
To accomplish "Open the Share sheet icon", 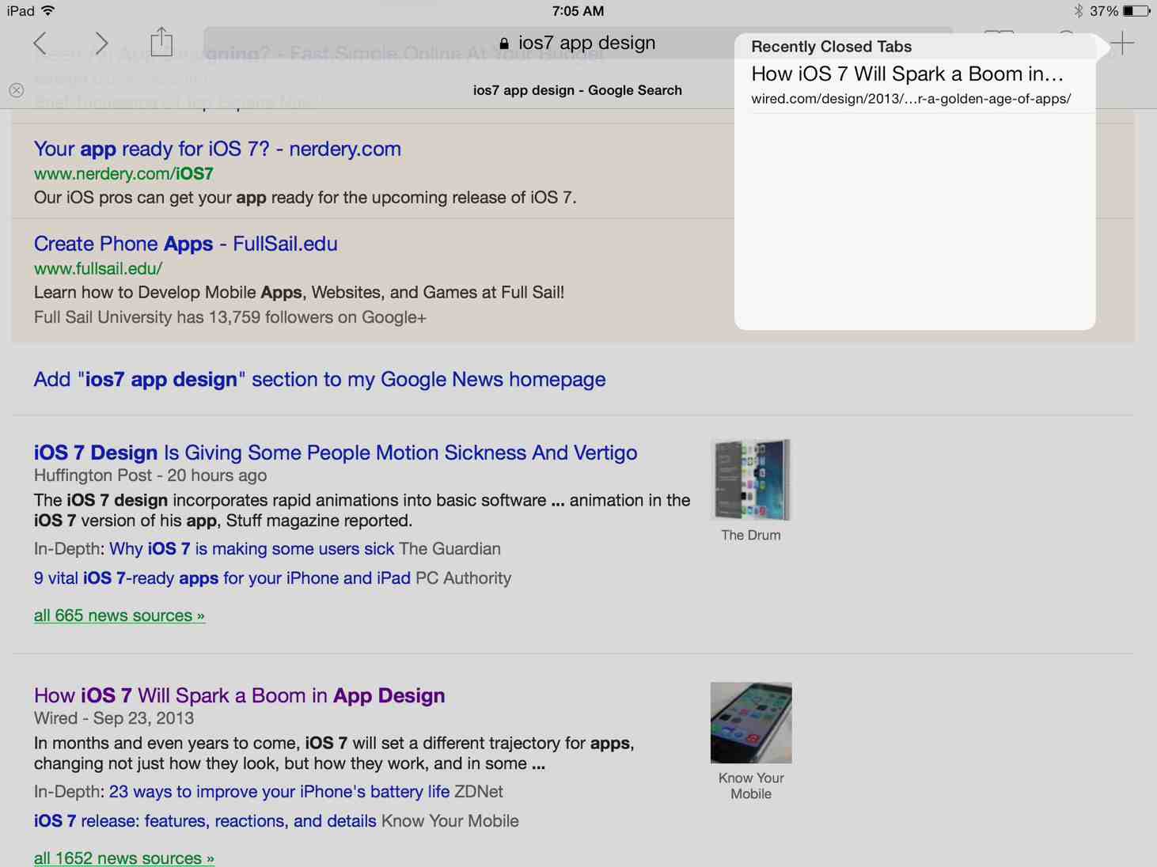I will [161, 42].
